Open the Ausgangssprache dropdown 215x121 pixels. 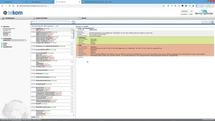pyautogui.click(x=7, y=30)
